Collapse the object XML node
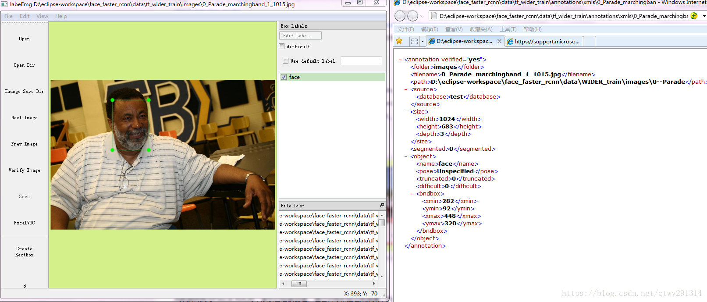 coord(406,156)
